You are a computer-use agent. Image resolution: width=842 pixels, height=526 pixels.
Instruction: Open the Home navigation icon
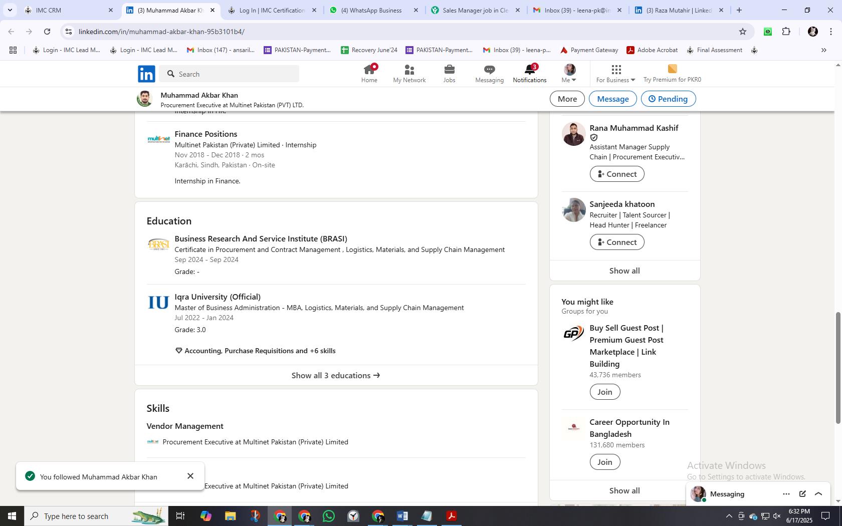(x=369, y=74)
